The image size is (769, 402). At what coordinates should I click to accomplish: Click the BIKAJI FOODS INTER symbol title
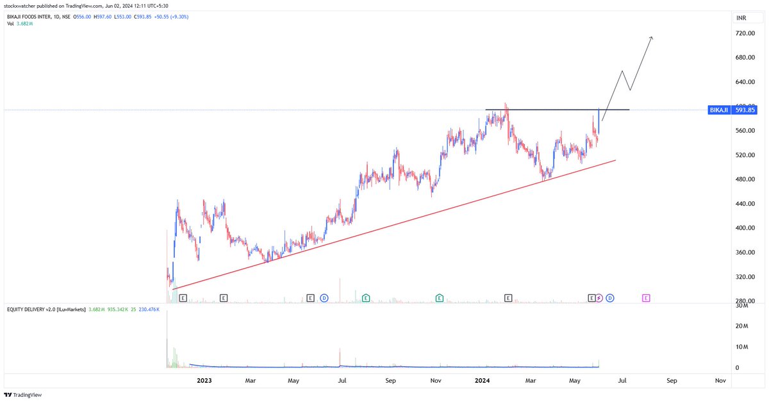31,15
